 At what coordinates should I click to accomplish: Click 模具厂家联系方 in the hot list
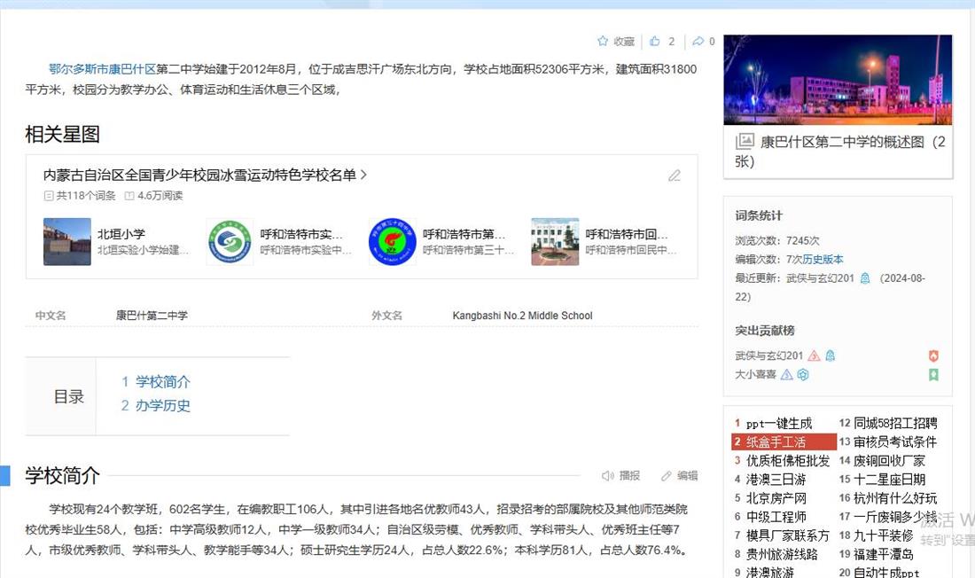pyautogui.click(x=788, y=535)
